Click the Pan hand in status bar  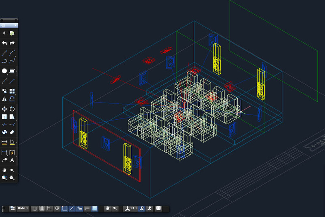click(x=107, y=208)
